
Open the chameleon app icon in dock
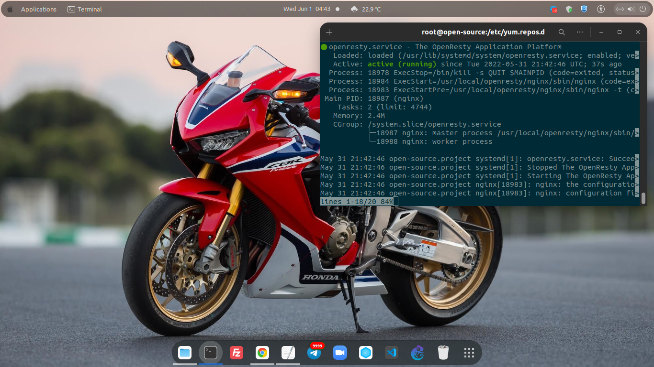point(417,353)
